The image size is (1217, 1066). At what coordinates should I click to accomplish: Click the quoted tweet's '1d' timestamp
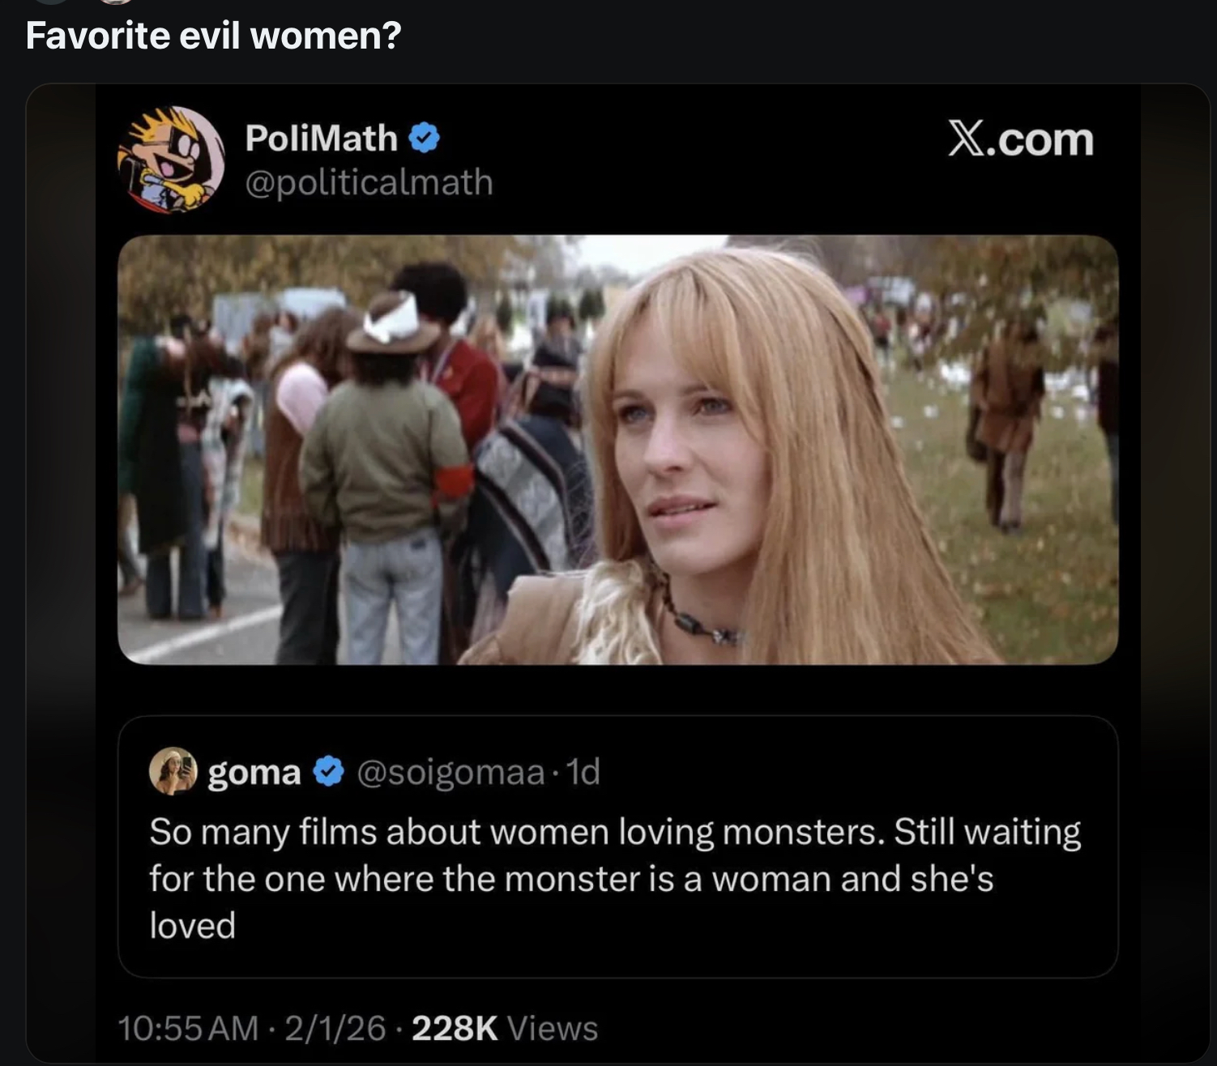(x=583, y=772)
